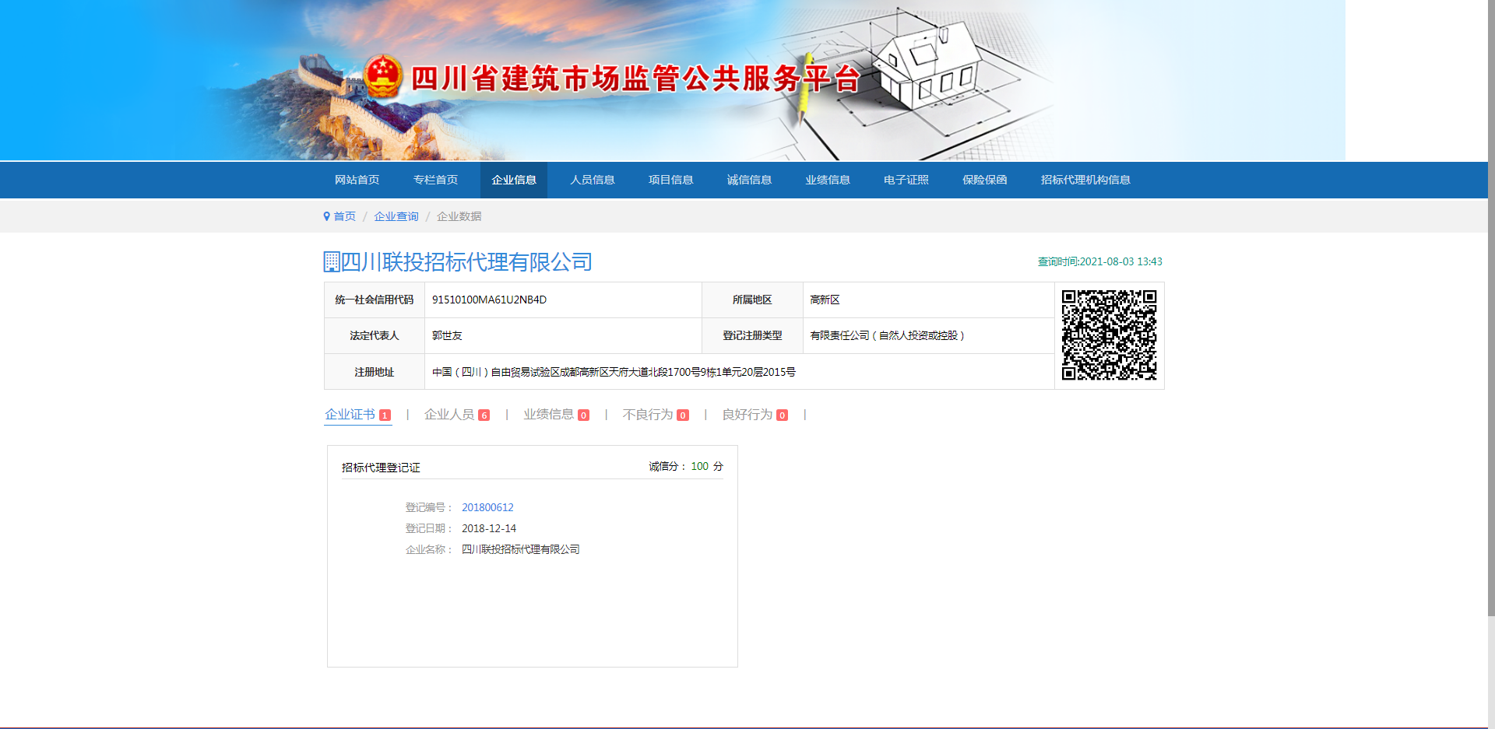
Task: Open registration number 201800612 link
Action: coord(487,507)
